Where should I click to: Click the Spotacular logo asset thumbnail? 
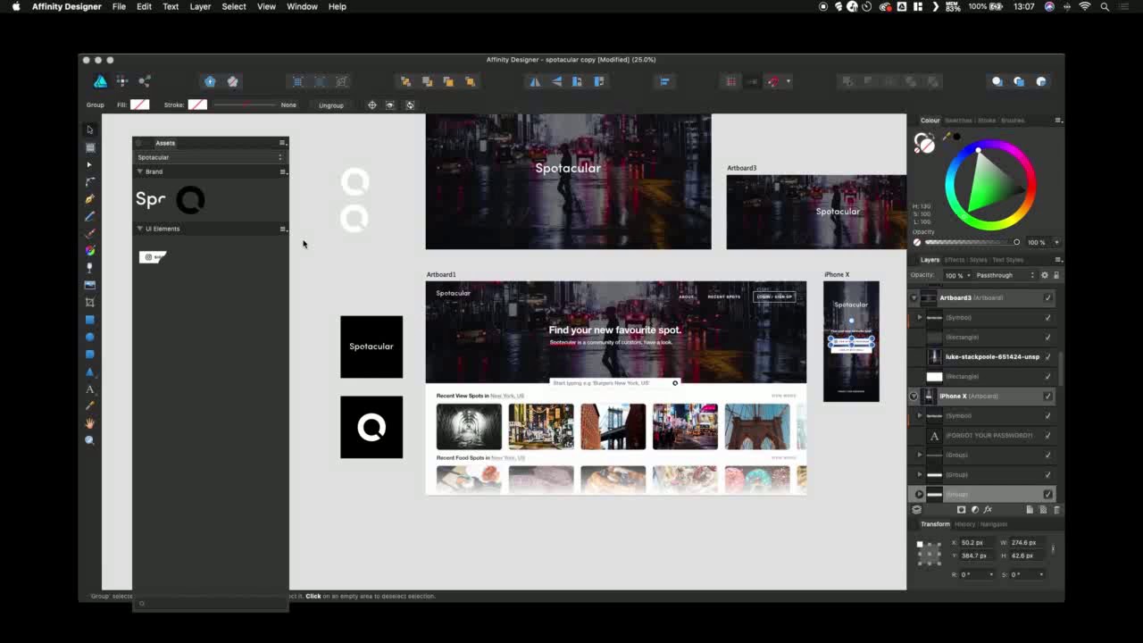pos(151,199)
